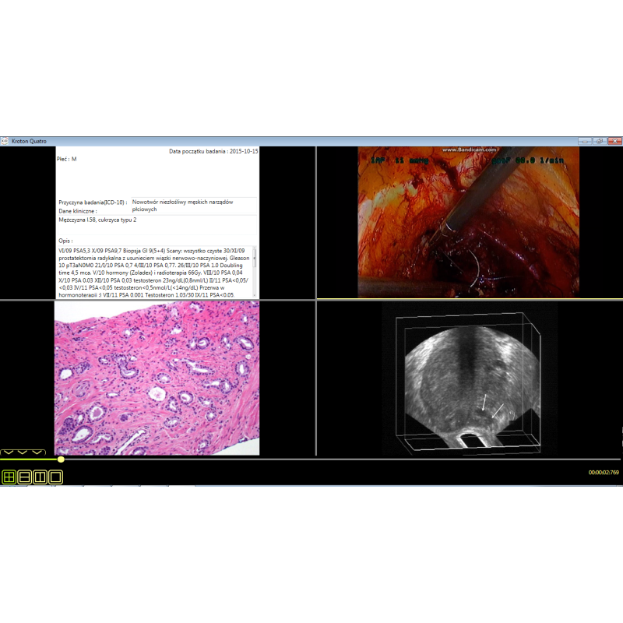Click the yellow playback slider handle
This screenshot has width=623, height=623.
point(61,459)
